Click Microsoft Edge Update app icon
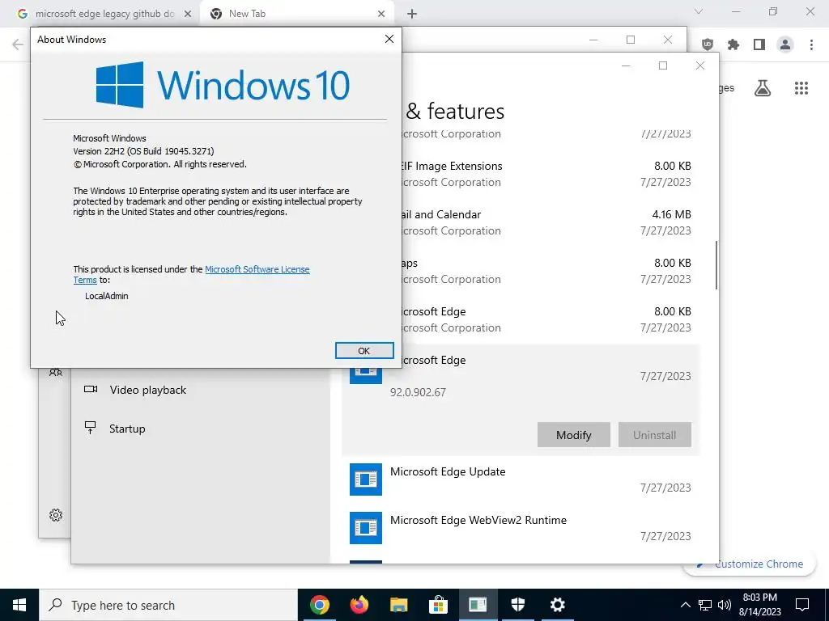Screen dimensions: 829x621 (x=365, y=479)
